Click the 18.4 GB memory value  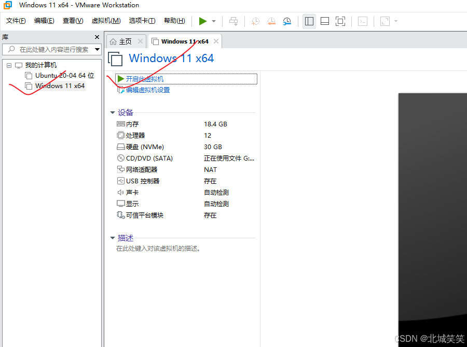point(215,124)
